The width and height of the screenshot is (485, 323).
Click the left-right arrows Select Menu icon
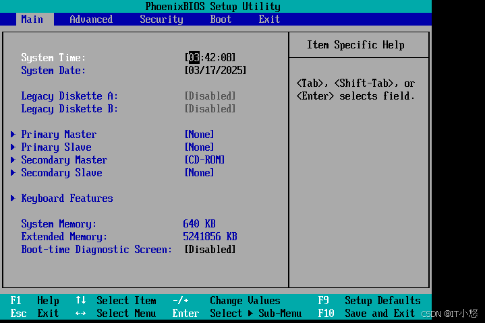81,314
